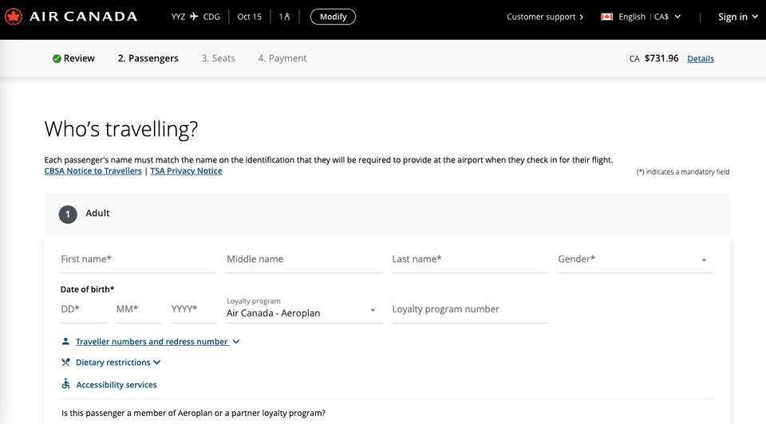This screenshot has width=766, height=424.
Task: Click the Air Canada maple leaf logo
Action: click(x=14, y=17)
